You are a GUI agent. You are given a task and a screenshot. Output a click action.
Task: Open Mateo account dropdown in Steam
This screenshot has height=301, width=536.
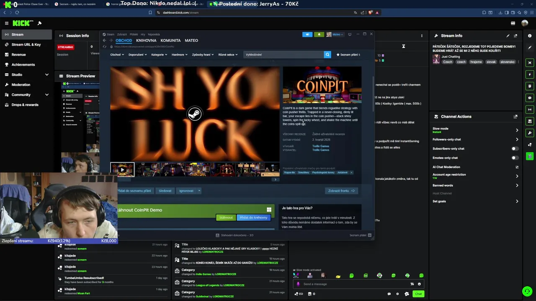[x=335, y=34]
